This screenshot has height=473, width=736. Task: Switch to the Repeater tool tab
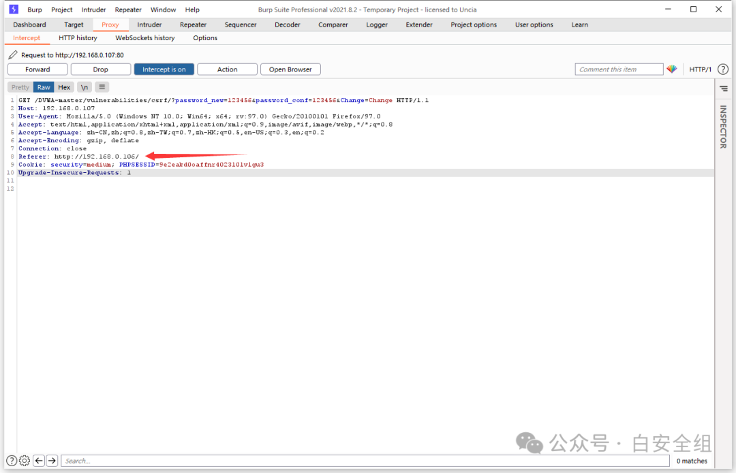193,25
